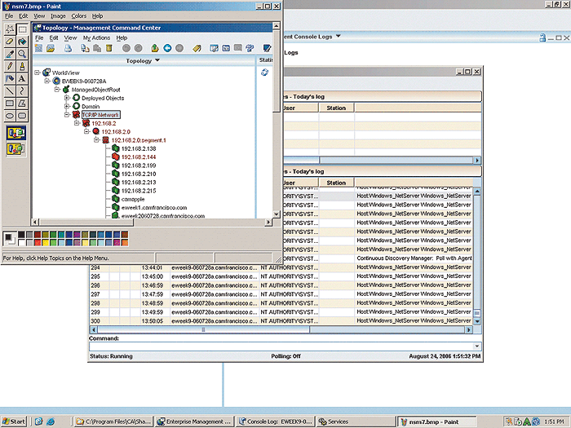This screenshot has width=571, height=428.
Task: Expand the Domain tree node
Action: [x=67, y=106]
